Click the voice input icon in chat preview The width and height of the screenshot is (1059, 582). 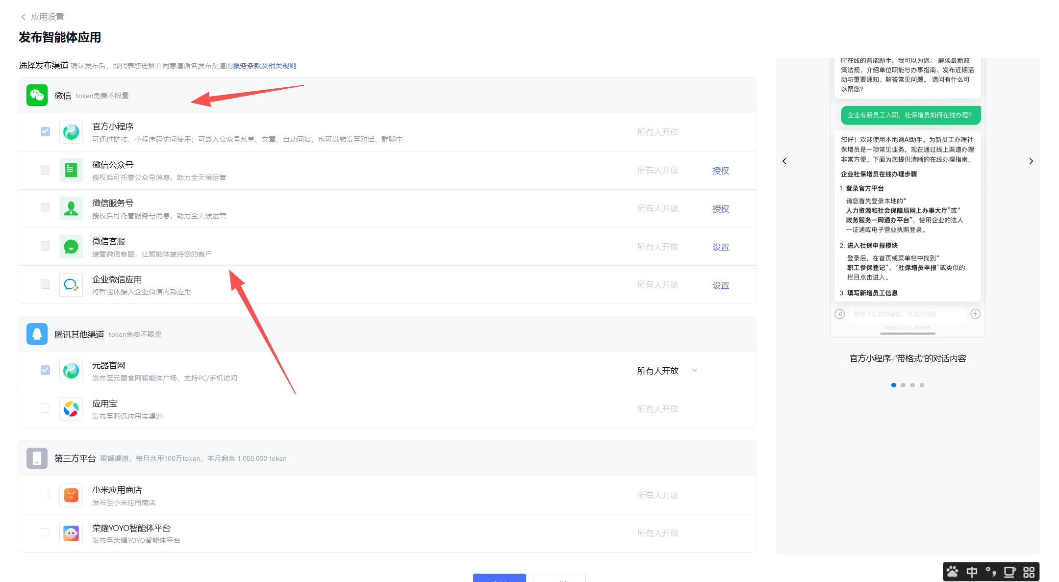[x=839, y=314]
